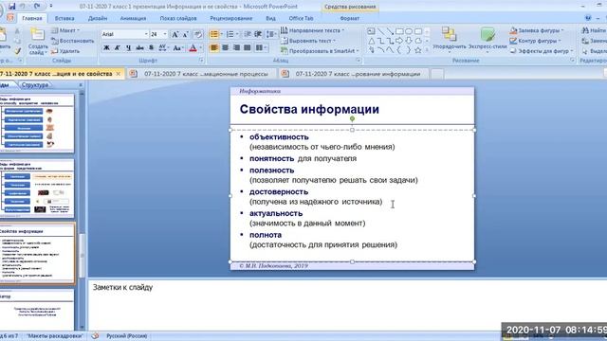Click in the Заметки к слайду notes field
This screenshot has height=341, width=607.
(347, 305)
